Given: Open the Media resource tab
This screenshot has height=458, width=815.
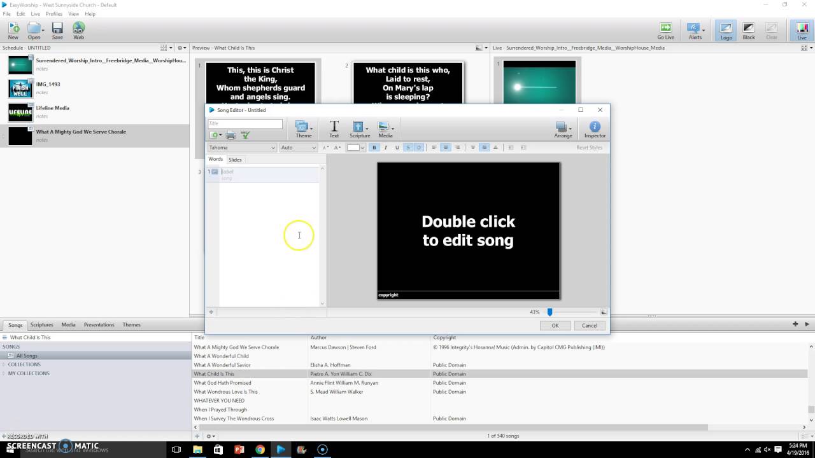Looking at the screenshot, I should tap(68, 324).
